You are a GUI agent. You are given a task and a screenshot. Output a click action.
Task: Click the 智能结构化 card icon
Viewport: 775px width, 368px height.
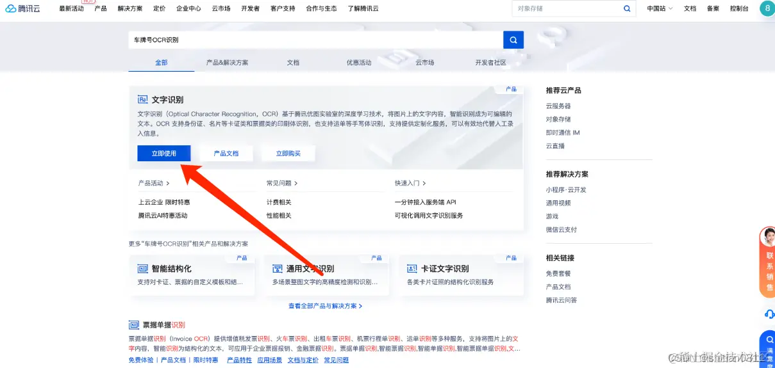coord(142,268)
